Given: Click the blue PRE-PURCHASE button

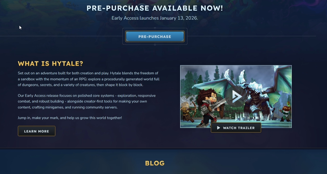Looking at the screenshot, I should click(x=155, y=37).
